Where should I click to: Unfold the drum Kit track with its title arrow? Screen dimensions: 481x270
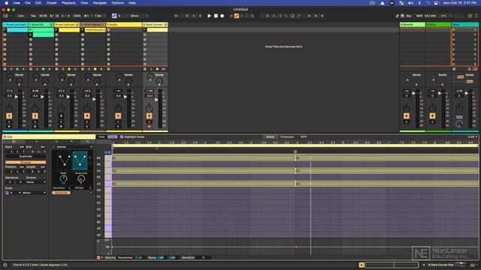[51, 25]
